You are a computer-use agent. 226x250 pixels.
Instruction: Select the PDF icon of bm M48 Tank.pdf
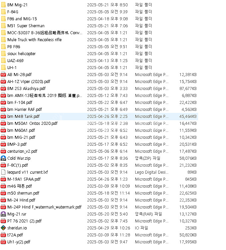tap(3, 117)
